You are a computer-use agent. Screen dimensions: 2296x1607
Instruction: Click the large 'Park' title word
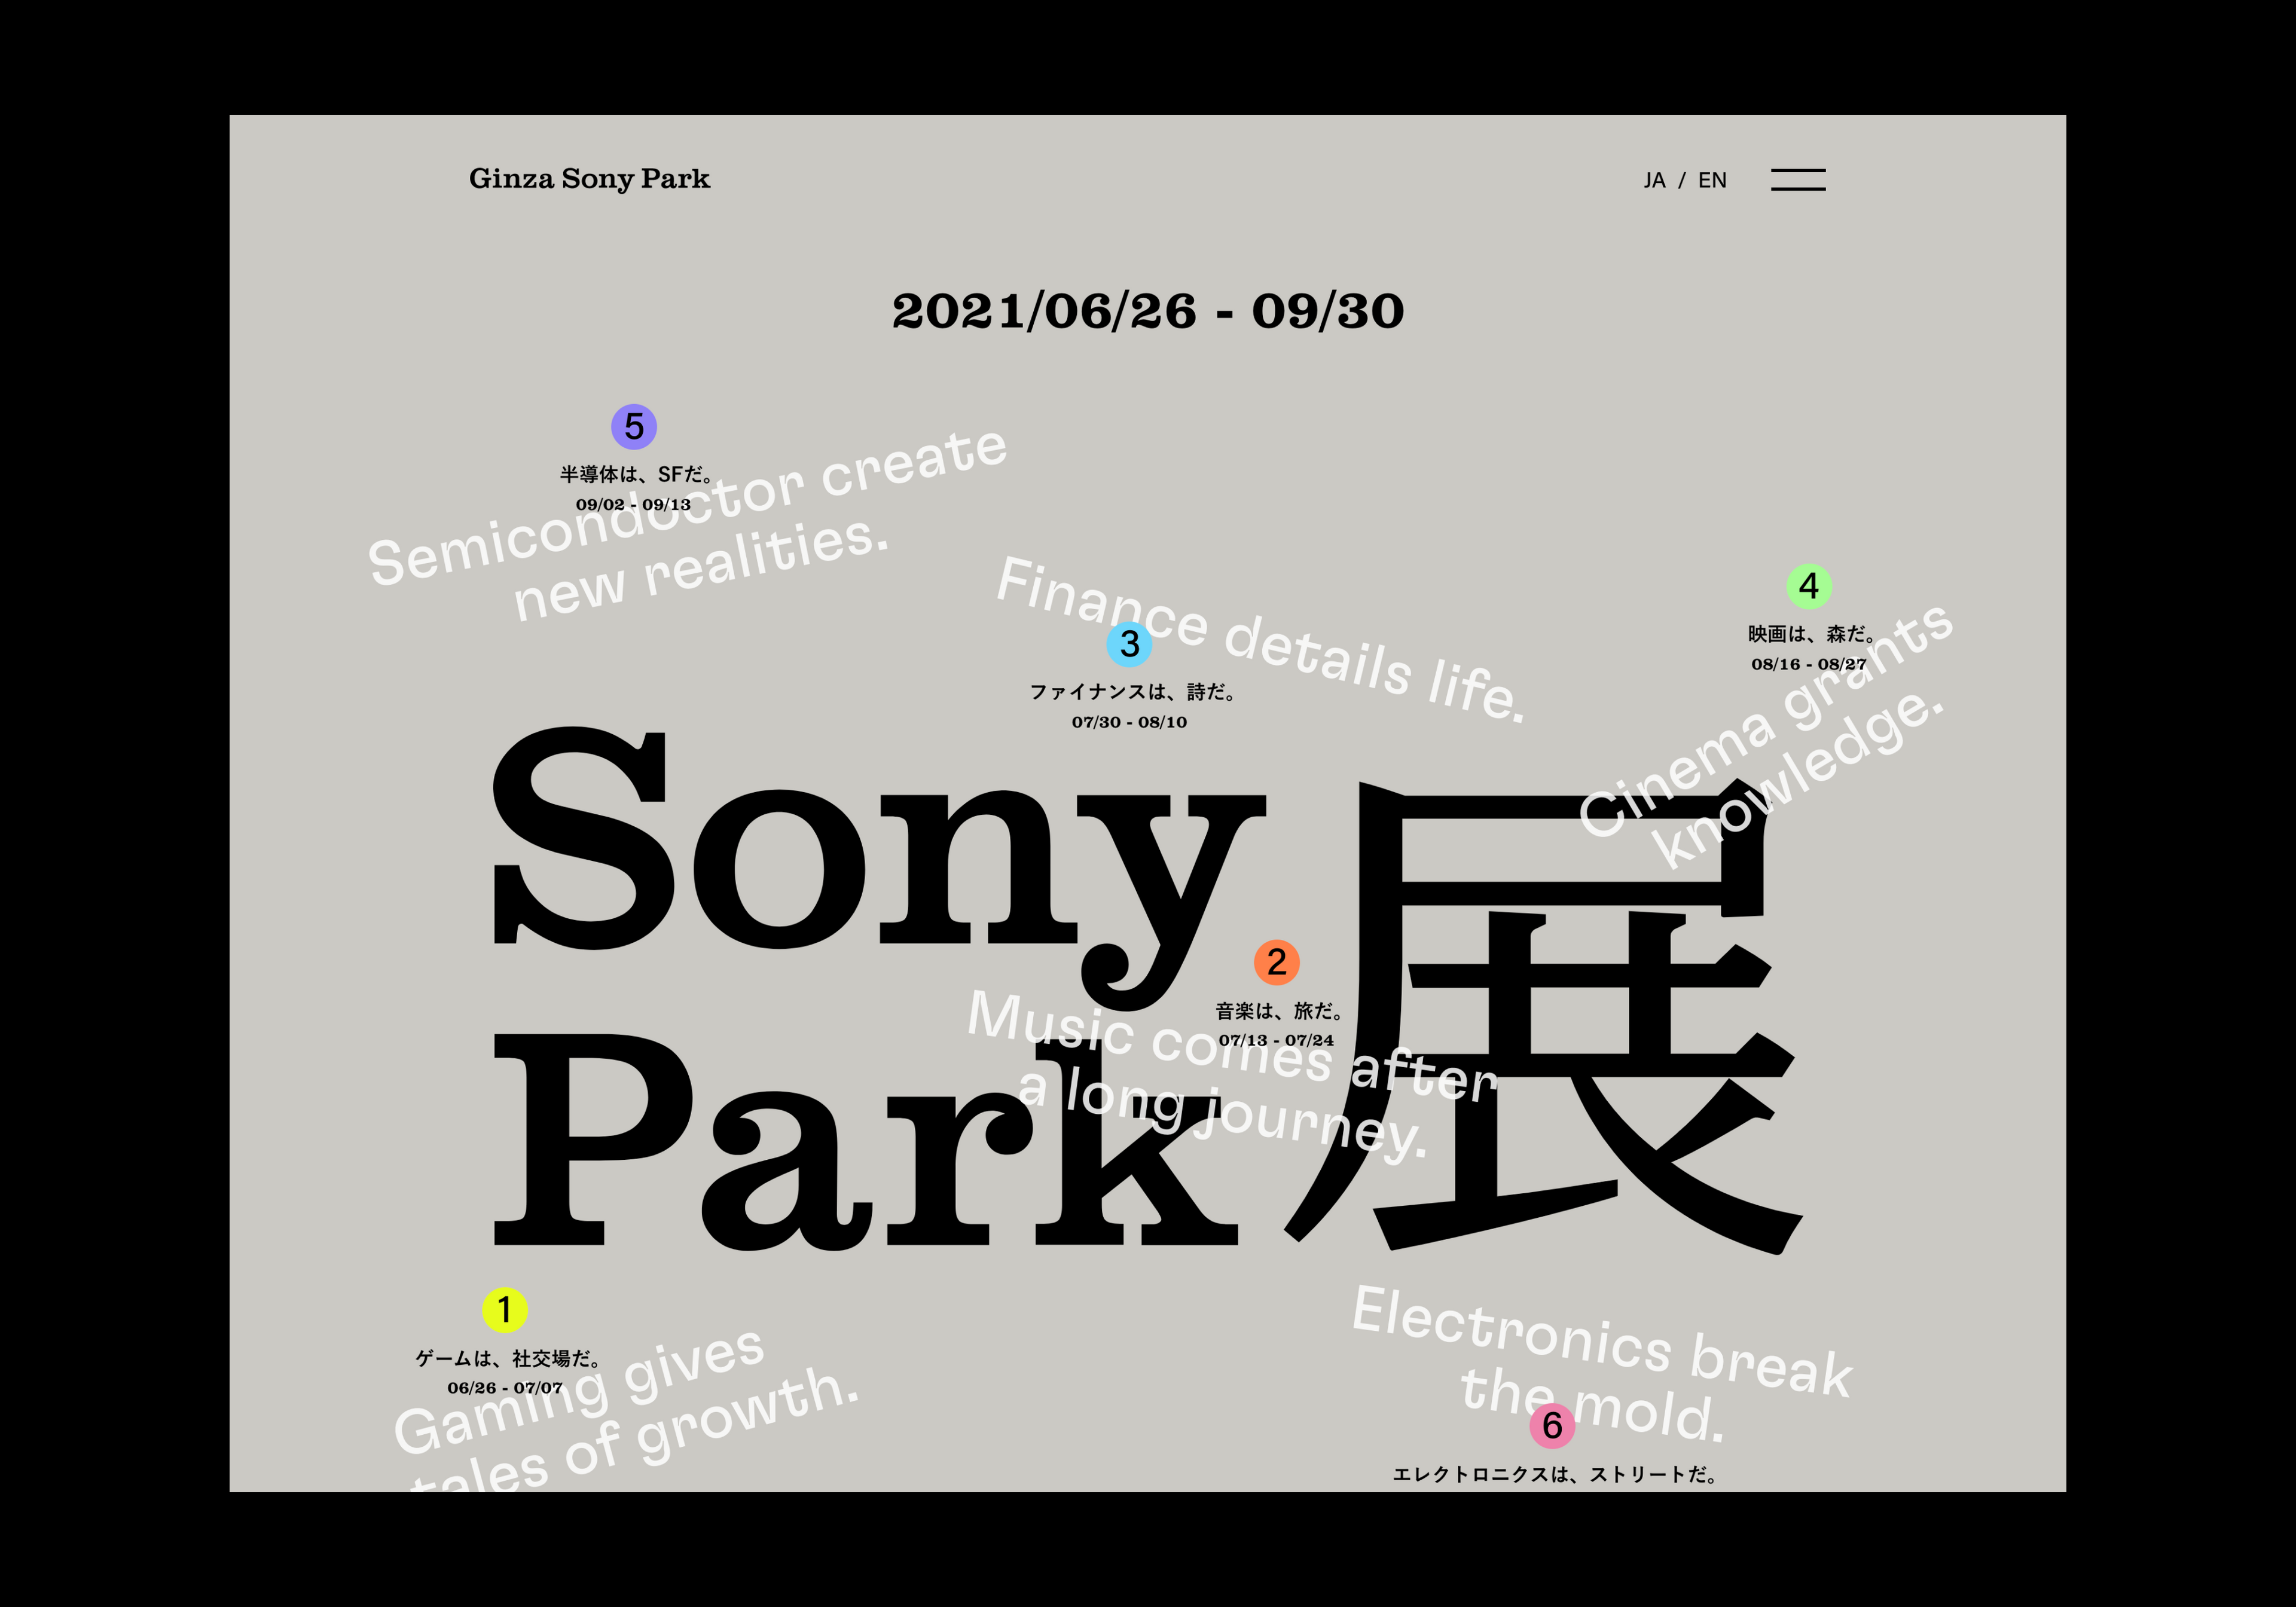[866, 1142]
